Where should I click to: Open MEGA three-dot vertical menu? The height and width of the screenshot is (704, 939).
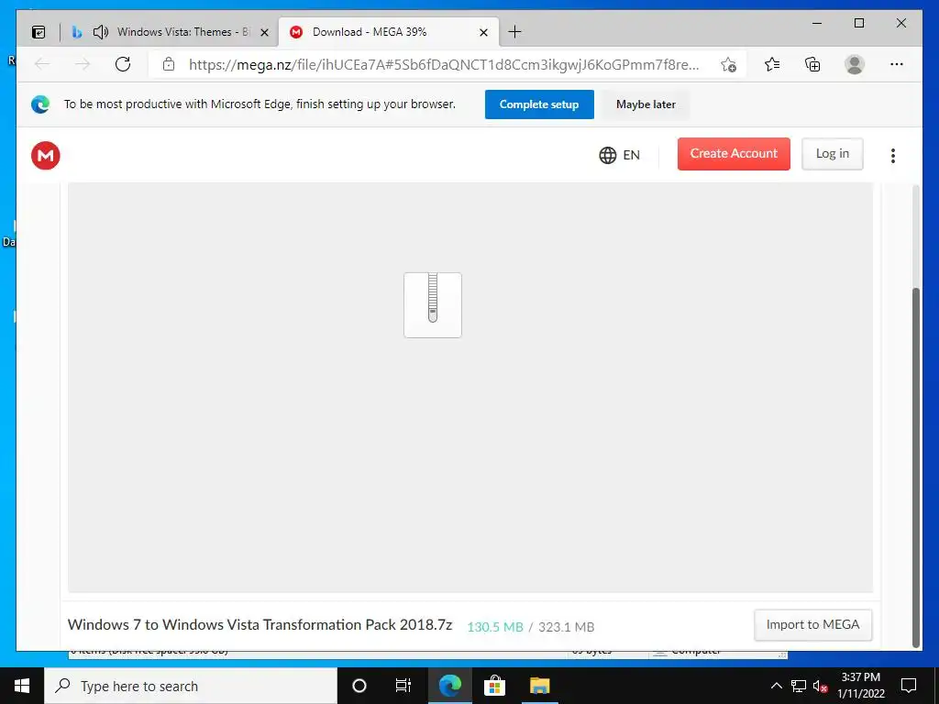[x=893, y=156]
